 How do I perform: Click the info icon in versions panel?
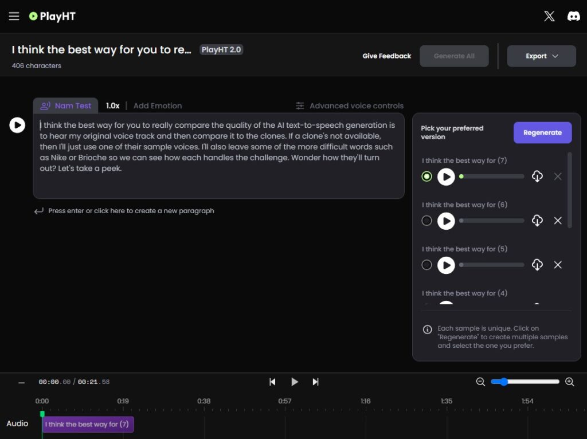pyautogui.click(x=427, y=330)
